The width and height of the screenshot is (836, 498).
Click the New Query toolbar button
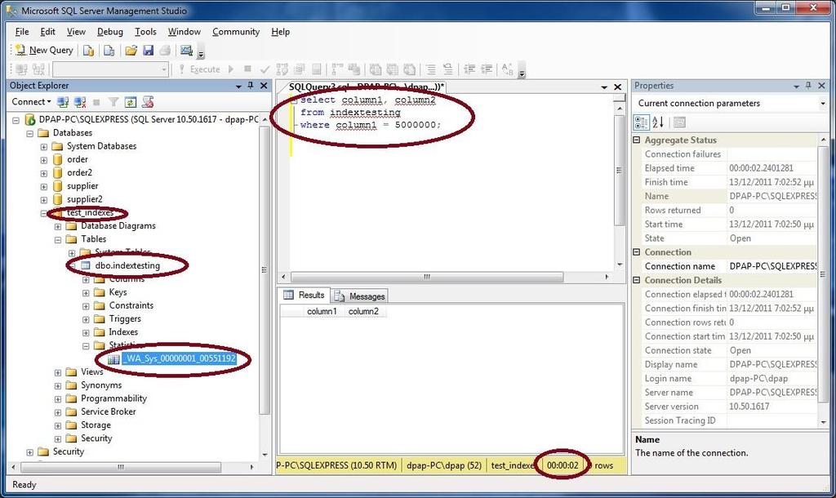(x=44, y=50)
